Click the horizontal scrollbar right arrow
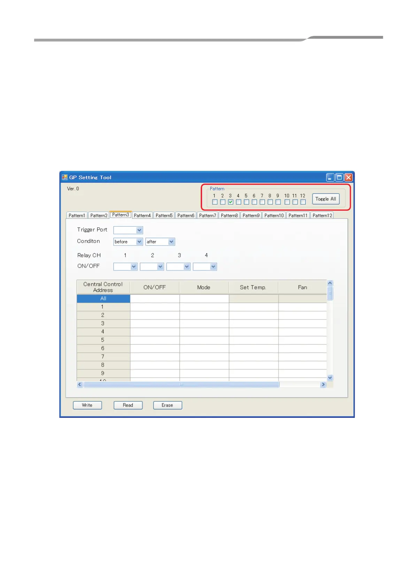Viewport: 415px width, 587px height. click(x=323, y=384)
